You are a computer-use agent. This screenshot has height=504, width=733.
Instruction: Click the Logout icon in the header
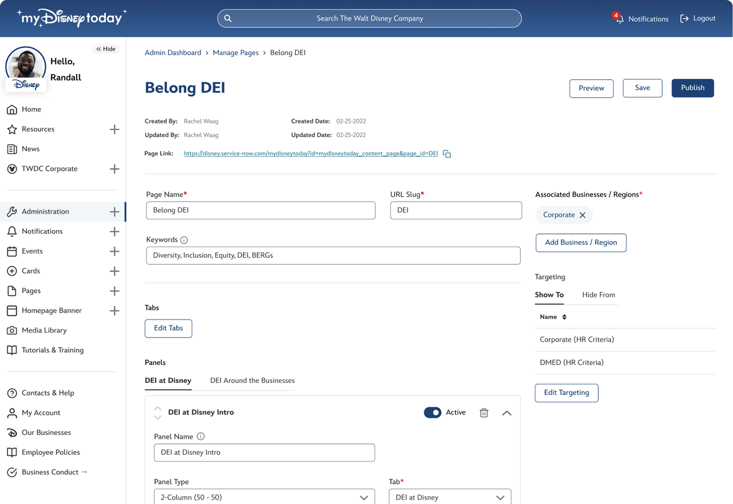[x=684, y=19]
